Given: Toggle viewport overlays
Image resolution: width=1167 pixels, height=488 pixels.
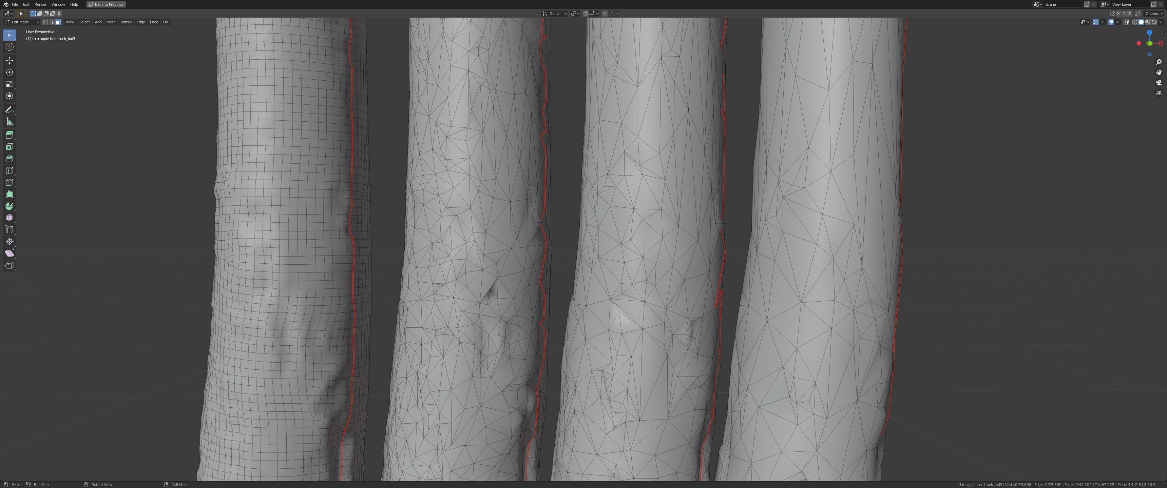Looking at the screenshot, I should [1111, 22].
